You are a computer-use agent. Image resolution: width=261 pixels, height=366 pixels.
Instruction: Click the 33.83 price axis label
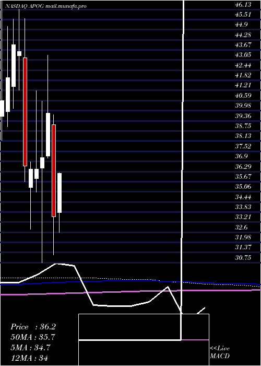coord(243,207)
